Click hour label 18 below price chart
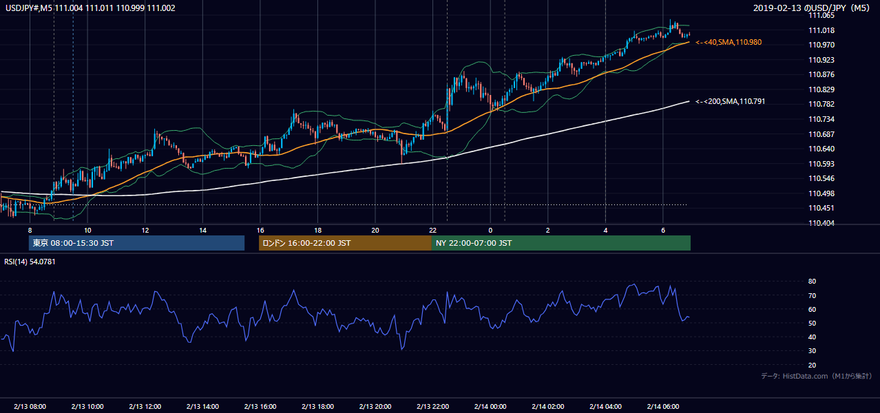Screen dimensions: 880x413 (317, 230)
